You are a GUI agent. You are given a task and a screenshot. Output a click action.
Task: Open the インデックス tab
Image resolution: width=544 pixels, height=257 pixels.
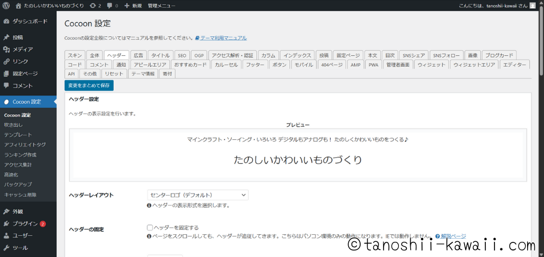pos(298,55)
